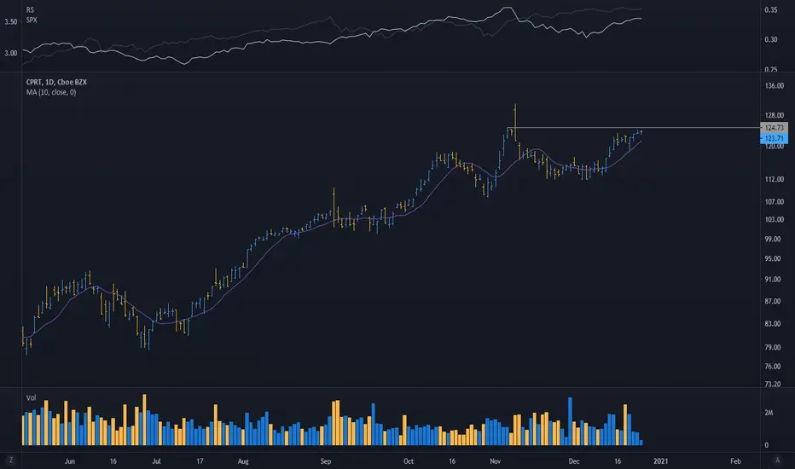795x469 pixels.
Task: Click the 0.35 label on RS scale
Action: pyautogui.click(x=770, y=9)
